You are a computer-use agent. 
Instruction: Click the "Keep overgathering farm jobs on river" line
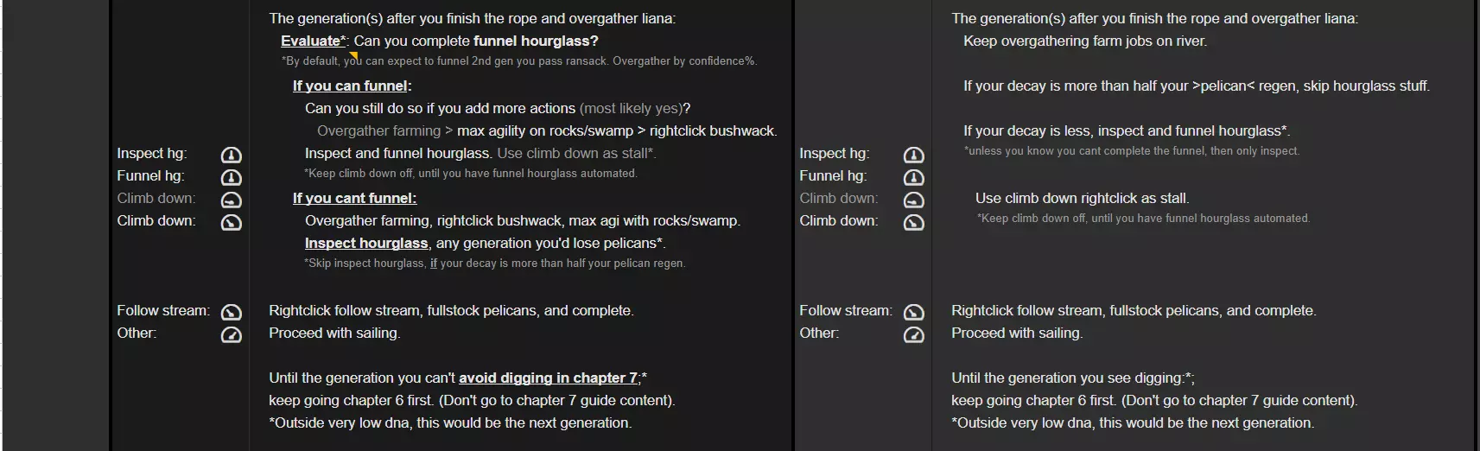tap(1085, 41)
